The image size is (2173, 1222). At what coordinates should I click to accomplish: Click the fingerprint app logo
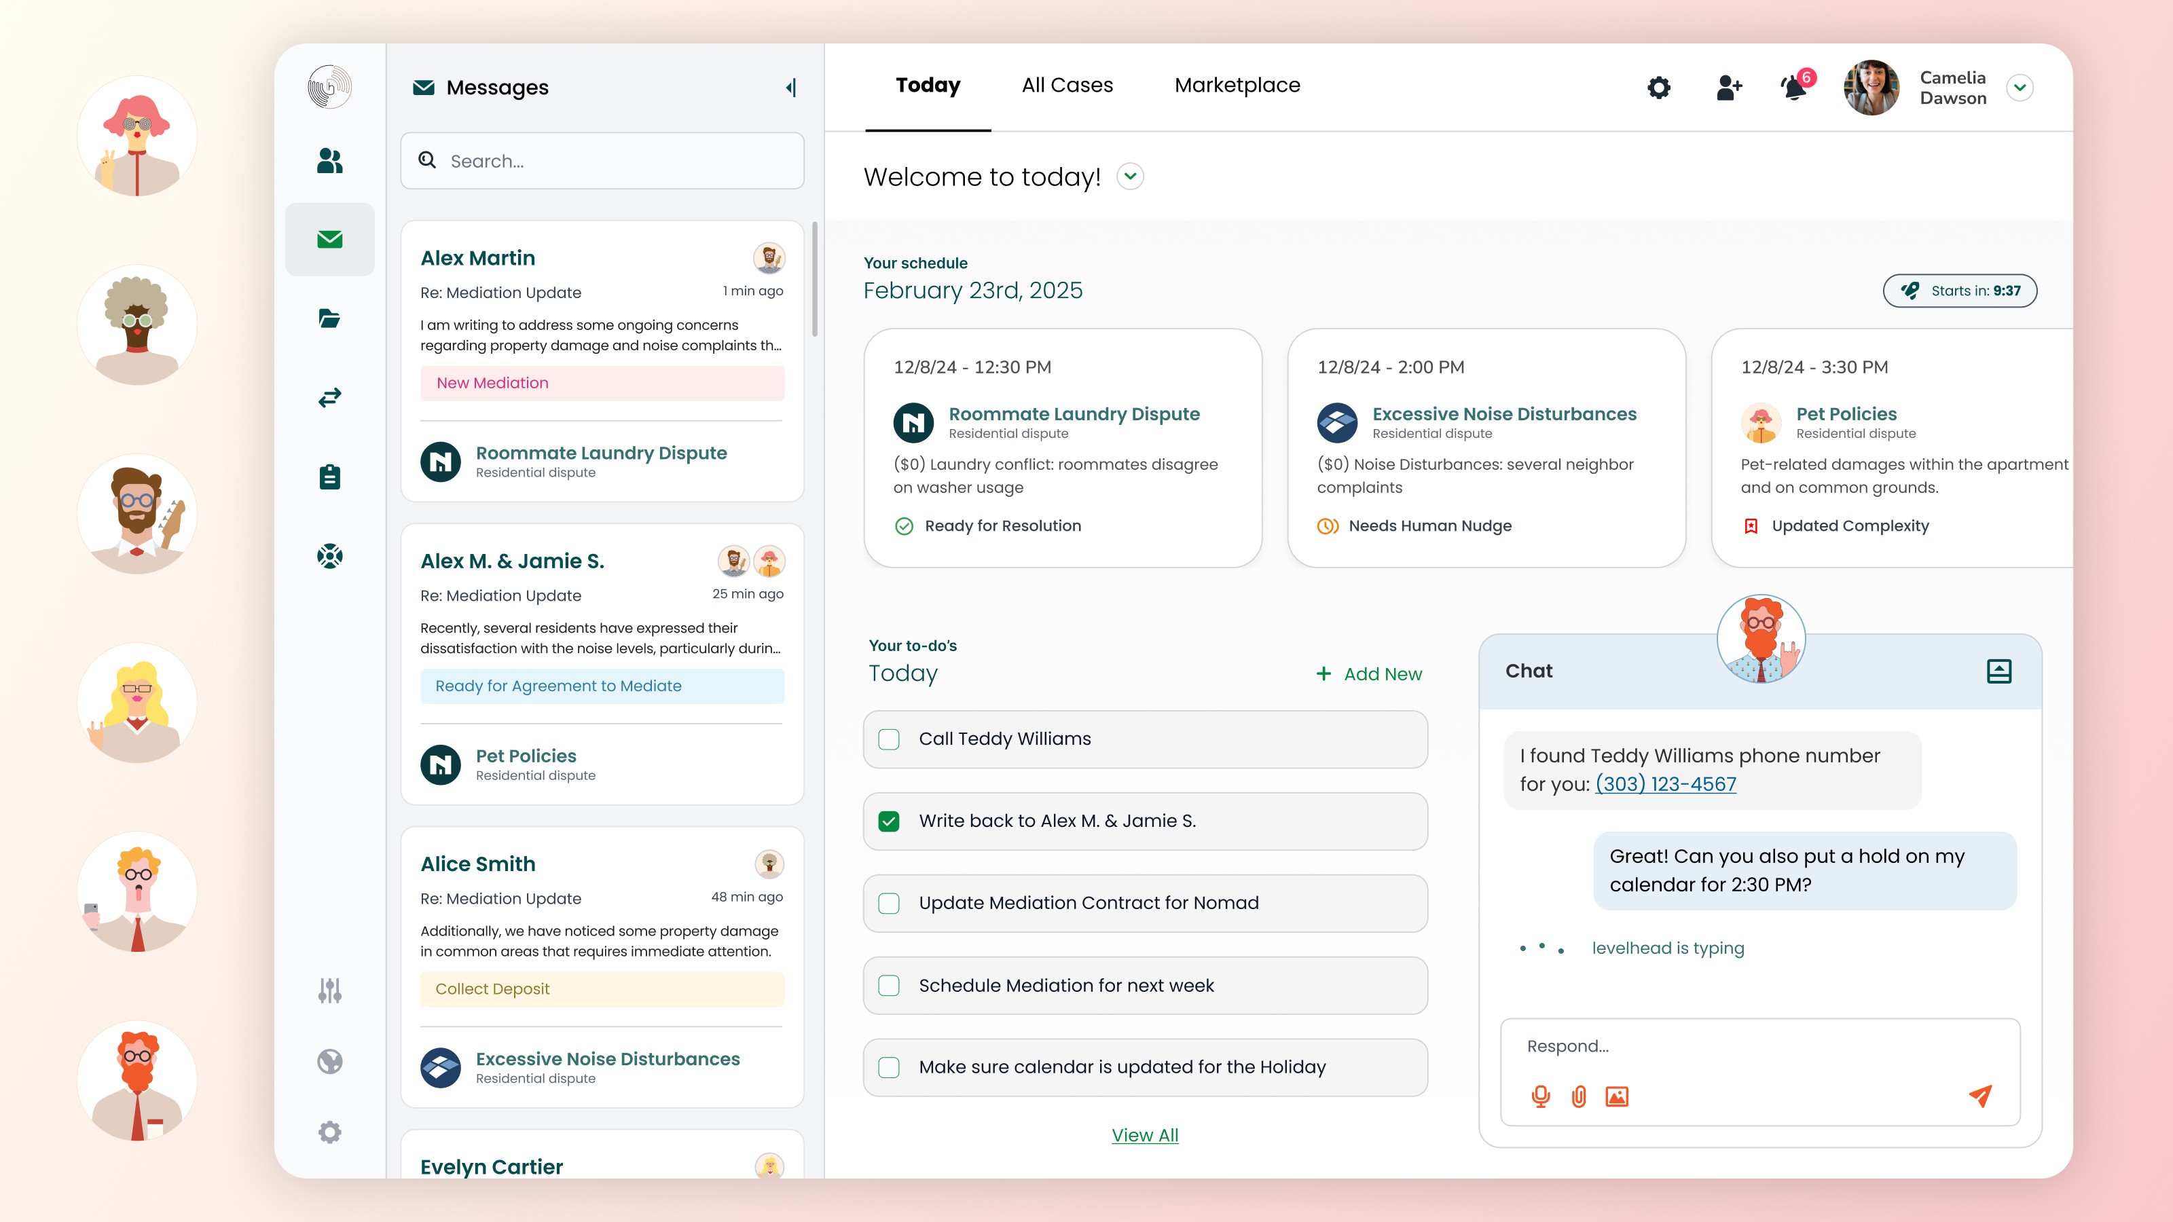click(x=330, y=87)
